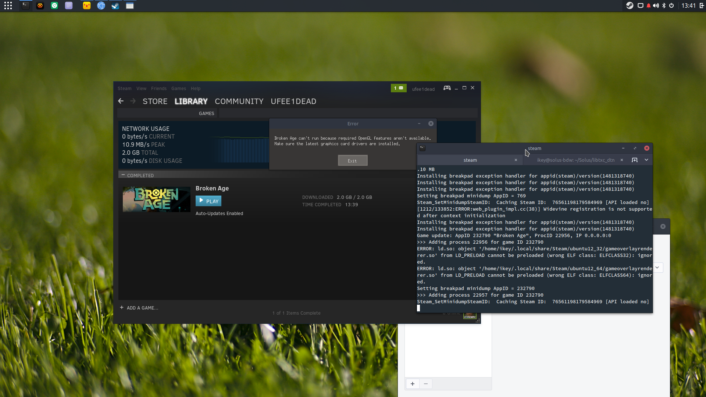This screenshot has height=397, width=706.
Task: Minimize the Error dialog
Action: (x=419, y=124)
